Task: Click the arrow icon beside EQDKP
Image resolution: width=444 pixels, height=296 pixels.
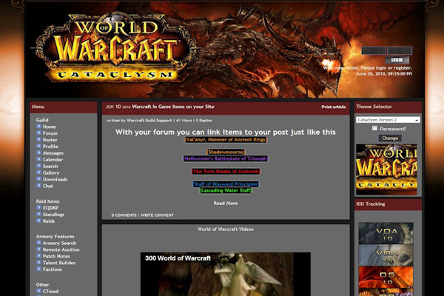Action: point(38,208)
